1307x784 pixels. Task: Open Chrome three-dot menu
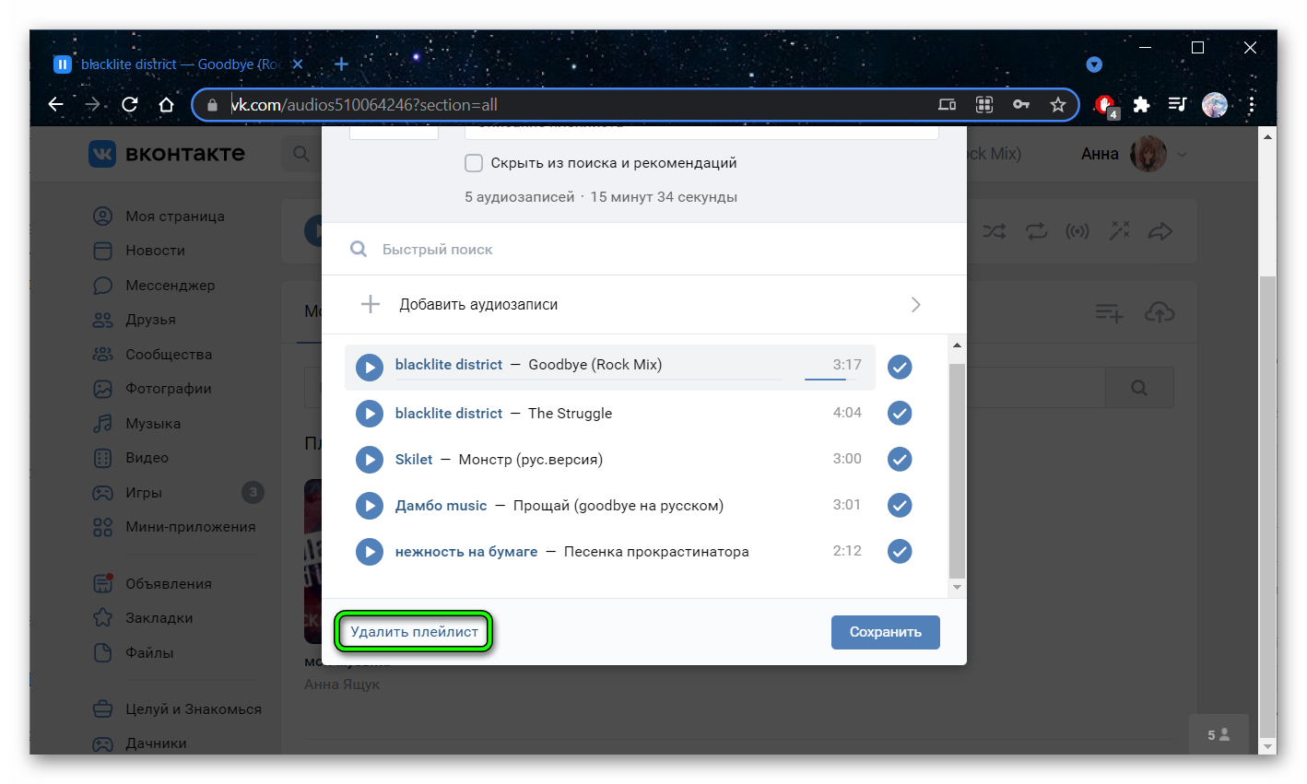point(1252,104)
